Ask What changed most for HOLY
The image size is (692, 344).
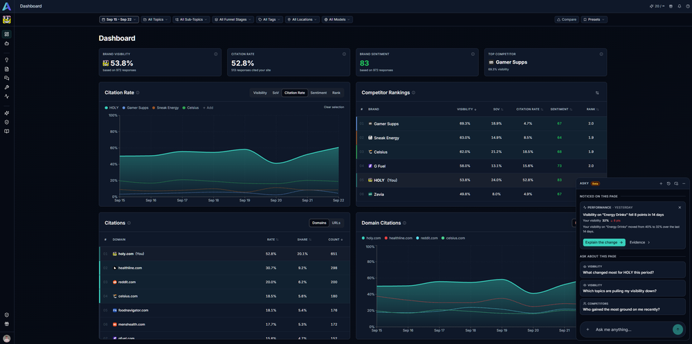click(632, 270)
